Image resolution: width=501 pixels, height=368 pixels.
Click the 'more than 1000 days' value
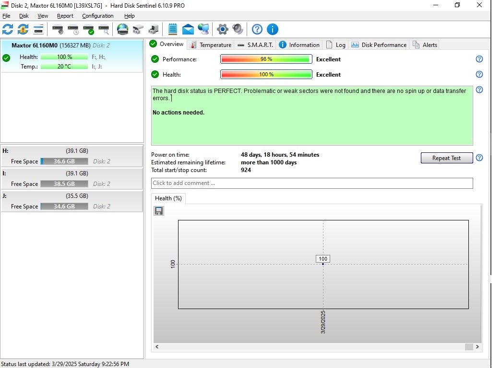(x=269, y=162)
